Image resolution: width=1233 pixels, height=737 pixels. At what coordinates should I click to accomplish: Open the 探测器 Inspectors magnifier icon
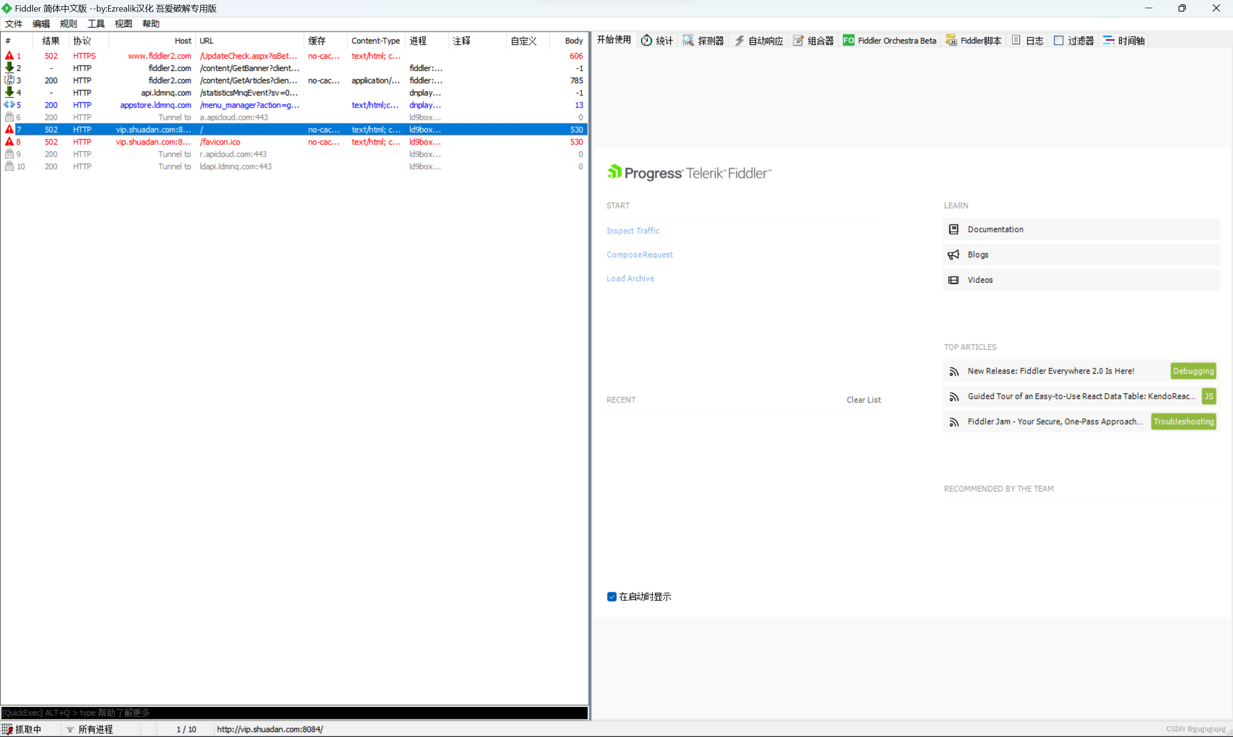tap(688, 40)
